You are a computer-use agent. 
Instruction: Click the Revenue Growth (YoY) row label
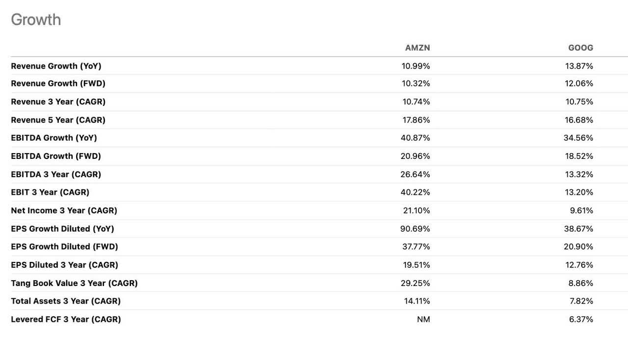coord(56,66)
